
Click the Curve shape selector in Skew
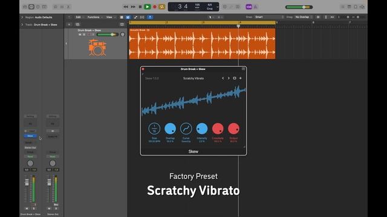tap(186, 128)
